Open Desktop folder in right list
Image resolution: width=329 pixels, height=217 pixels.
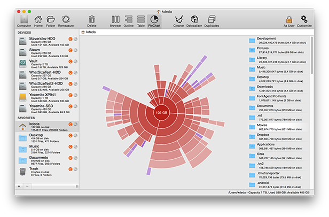pos(278,79)
